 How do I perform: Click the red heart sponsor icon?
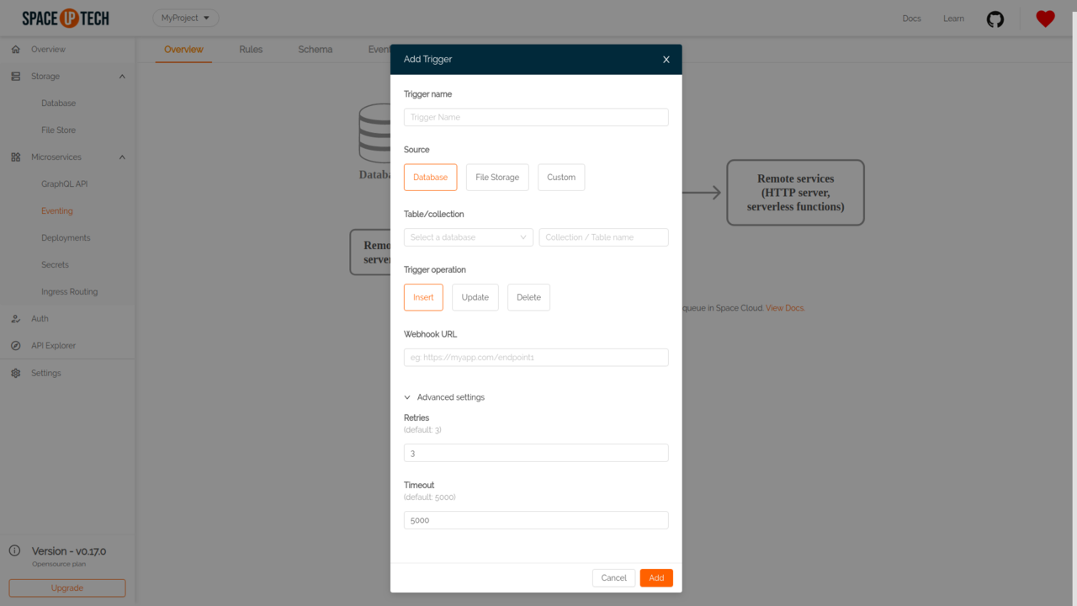[1045, 19]
